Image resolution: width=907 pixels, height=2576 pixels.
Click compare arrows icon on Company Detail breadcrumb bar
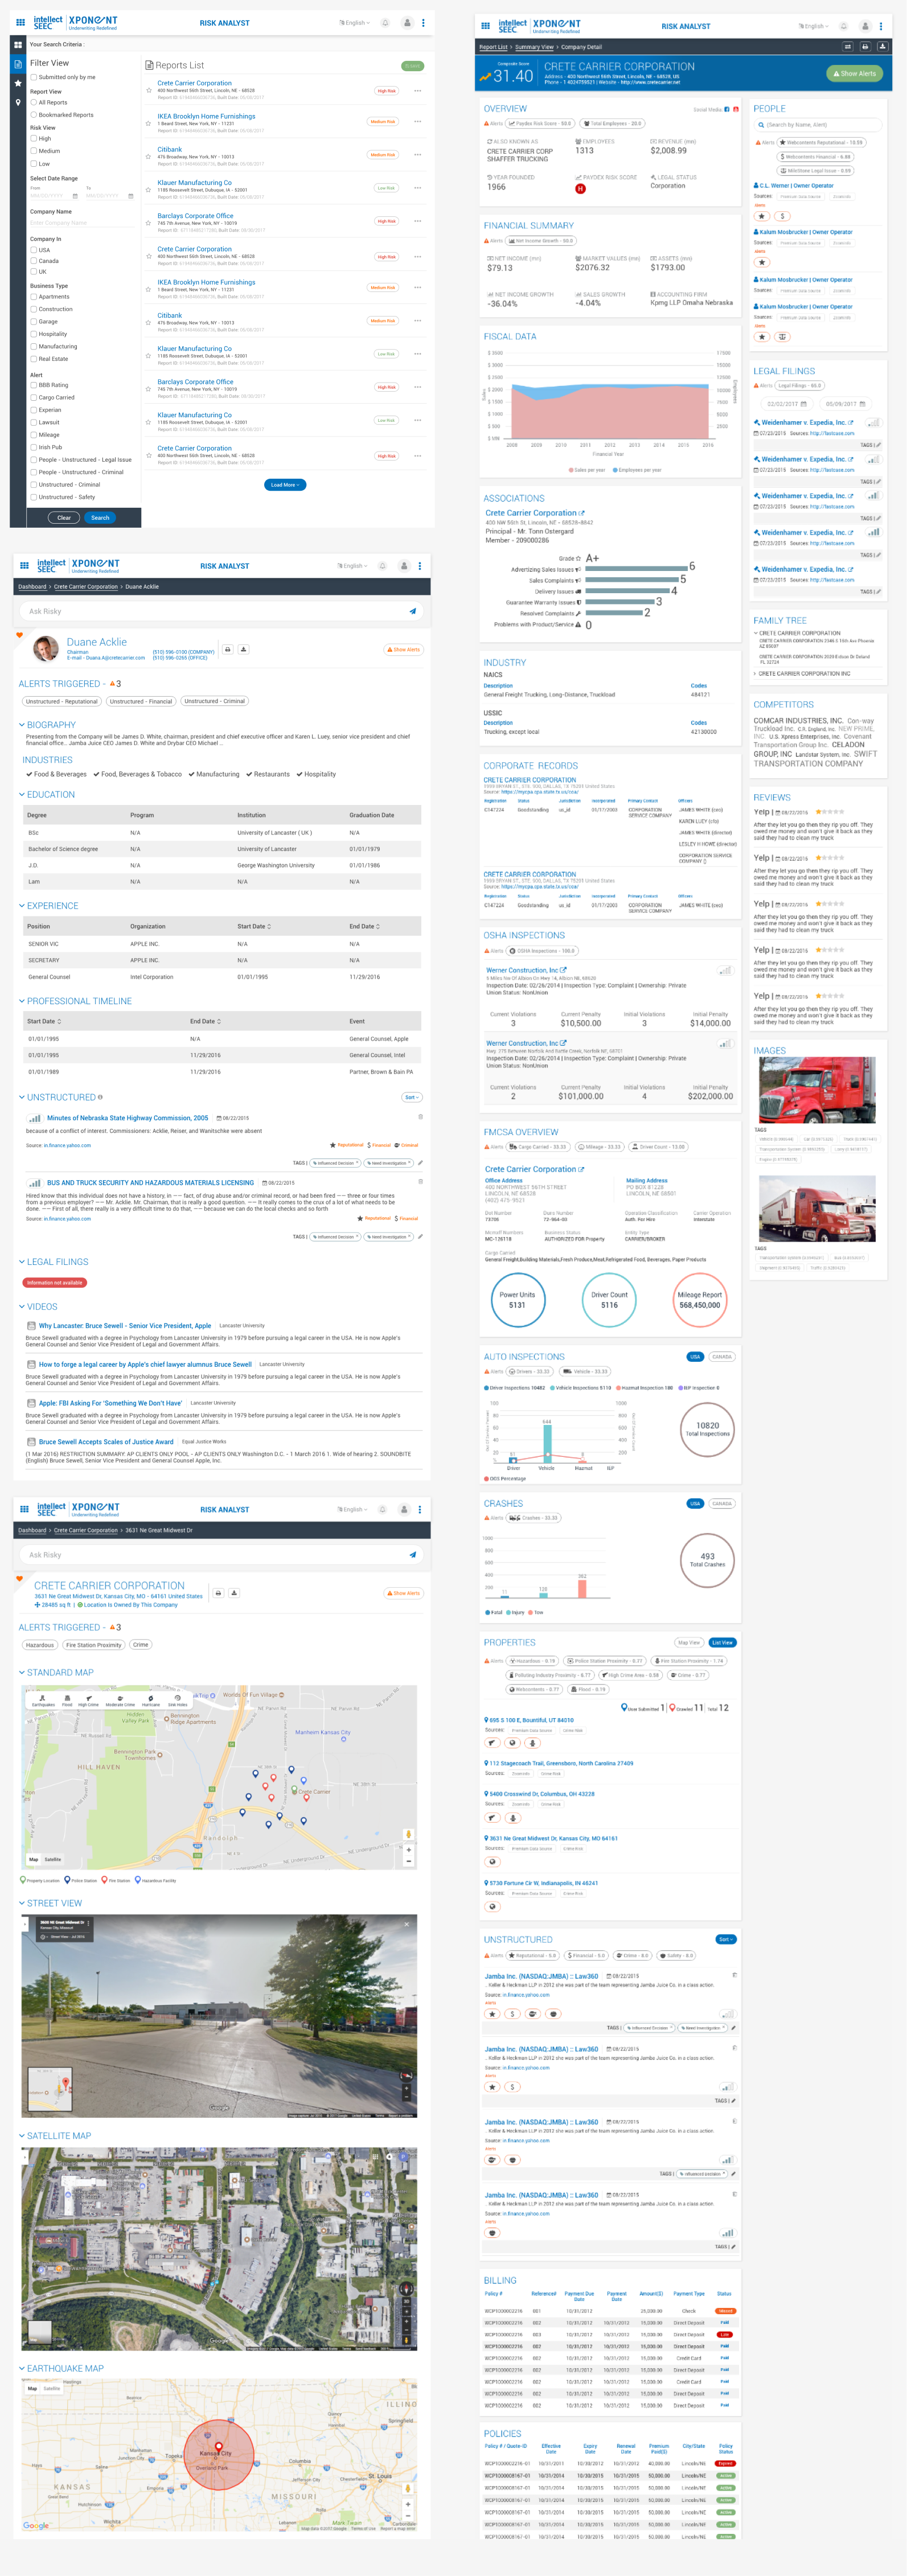(x=848, y=47)
